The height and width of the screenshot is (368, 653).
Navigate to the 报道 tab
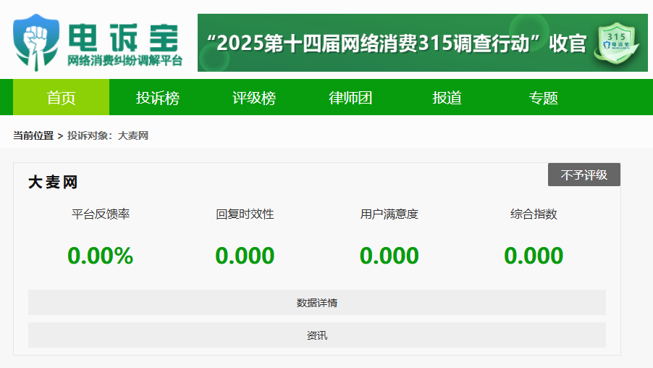coord(447,98)
